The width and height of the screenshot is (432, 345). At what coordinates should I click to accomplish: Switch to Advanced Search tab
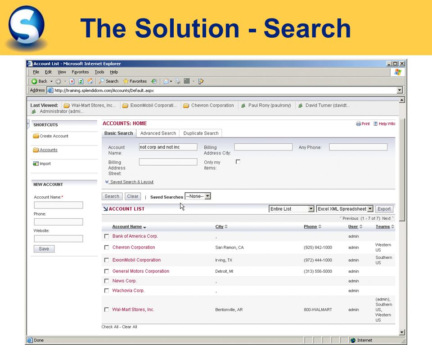pos(158,133)
